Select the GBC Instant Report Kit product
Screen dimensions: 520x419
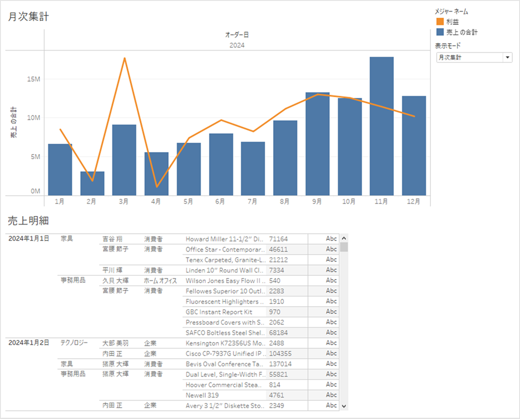219,312
